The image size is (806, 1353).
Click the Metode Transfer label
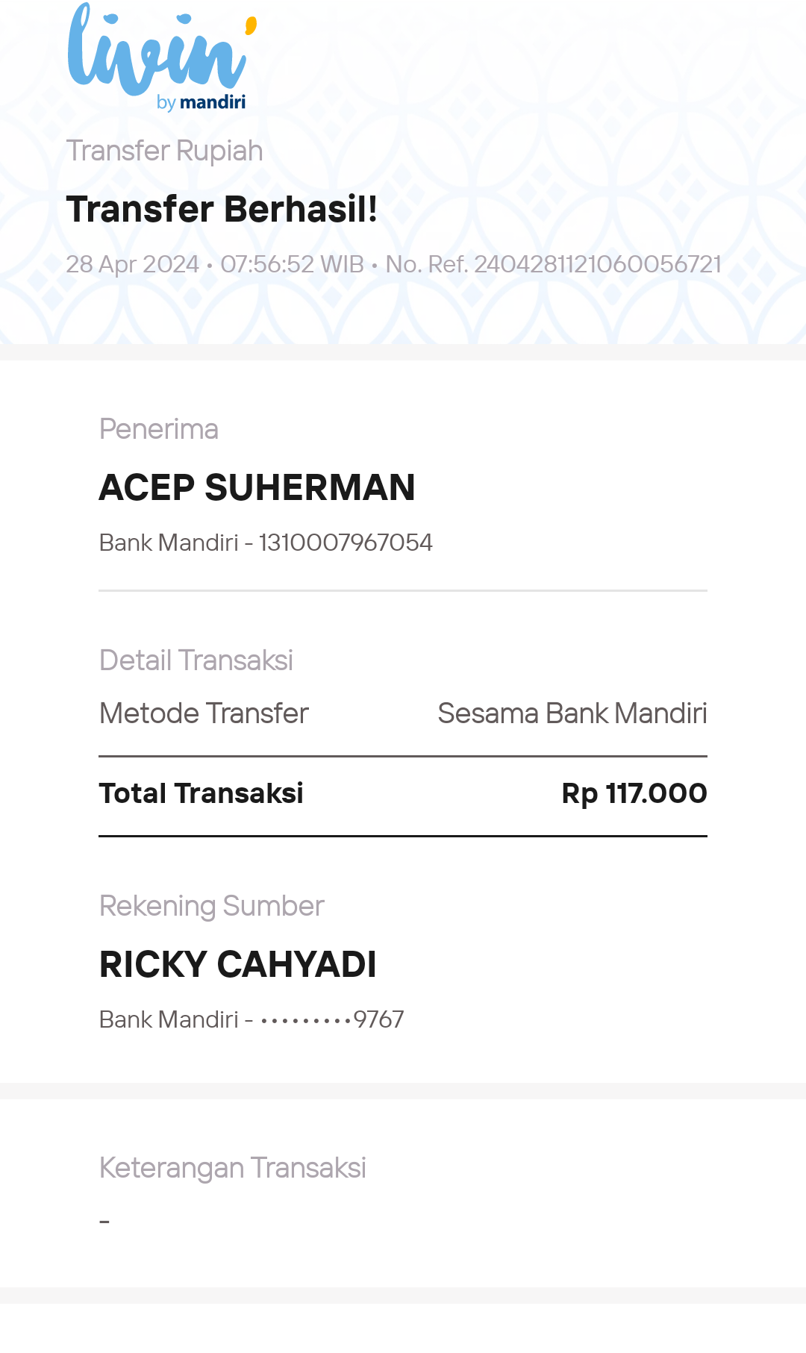click(x=204, y=713)
